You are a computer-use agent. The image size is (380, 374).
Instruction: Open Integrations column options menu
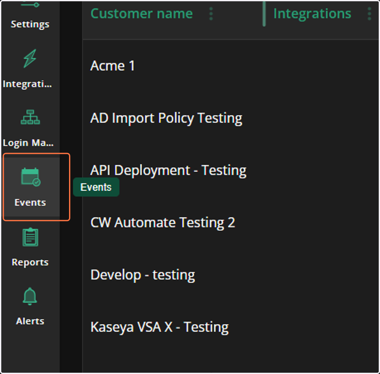click(369, 14)
